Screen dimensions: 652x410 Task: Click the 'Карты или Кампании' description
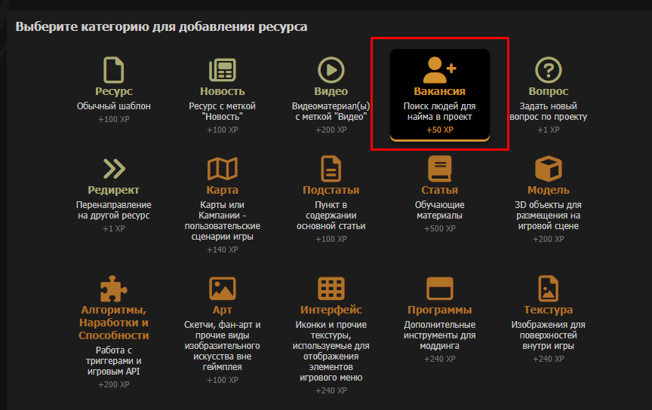tap(223, 221)
